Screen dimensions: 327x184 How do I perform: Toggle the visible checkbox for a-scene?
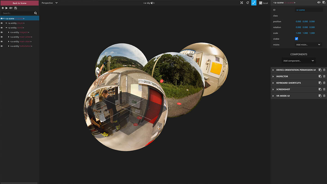coord(296,39)
